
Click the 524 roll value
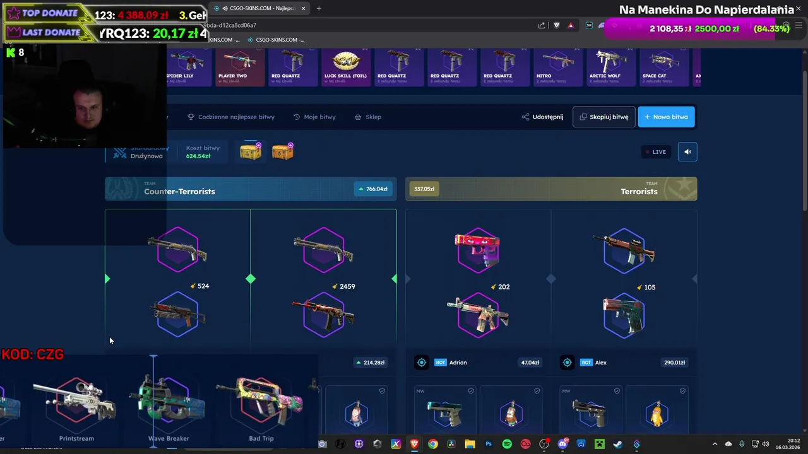click(199, 286)
